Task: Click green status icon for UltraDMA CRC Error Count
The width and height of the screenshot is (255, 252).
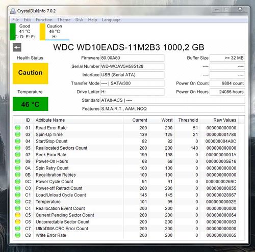Action: [18, 229]
